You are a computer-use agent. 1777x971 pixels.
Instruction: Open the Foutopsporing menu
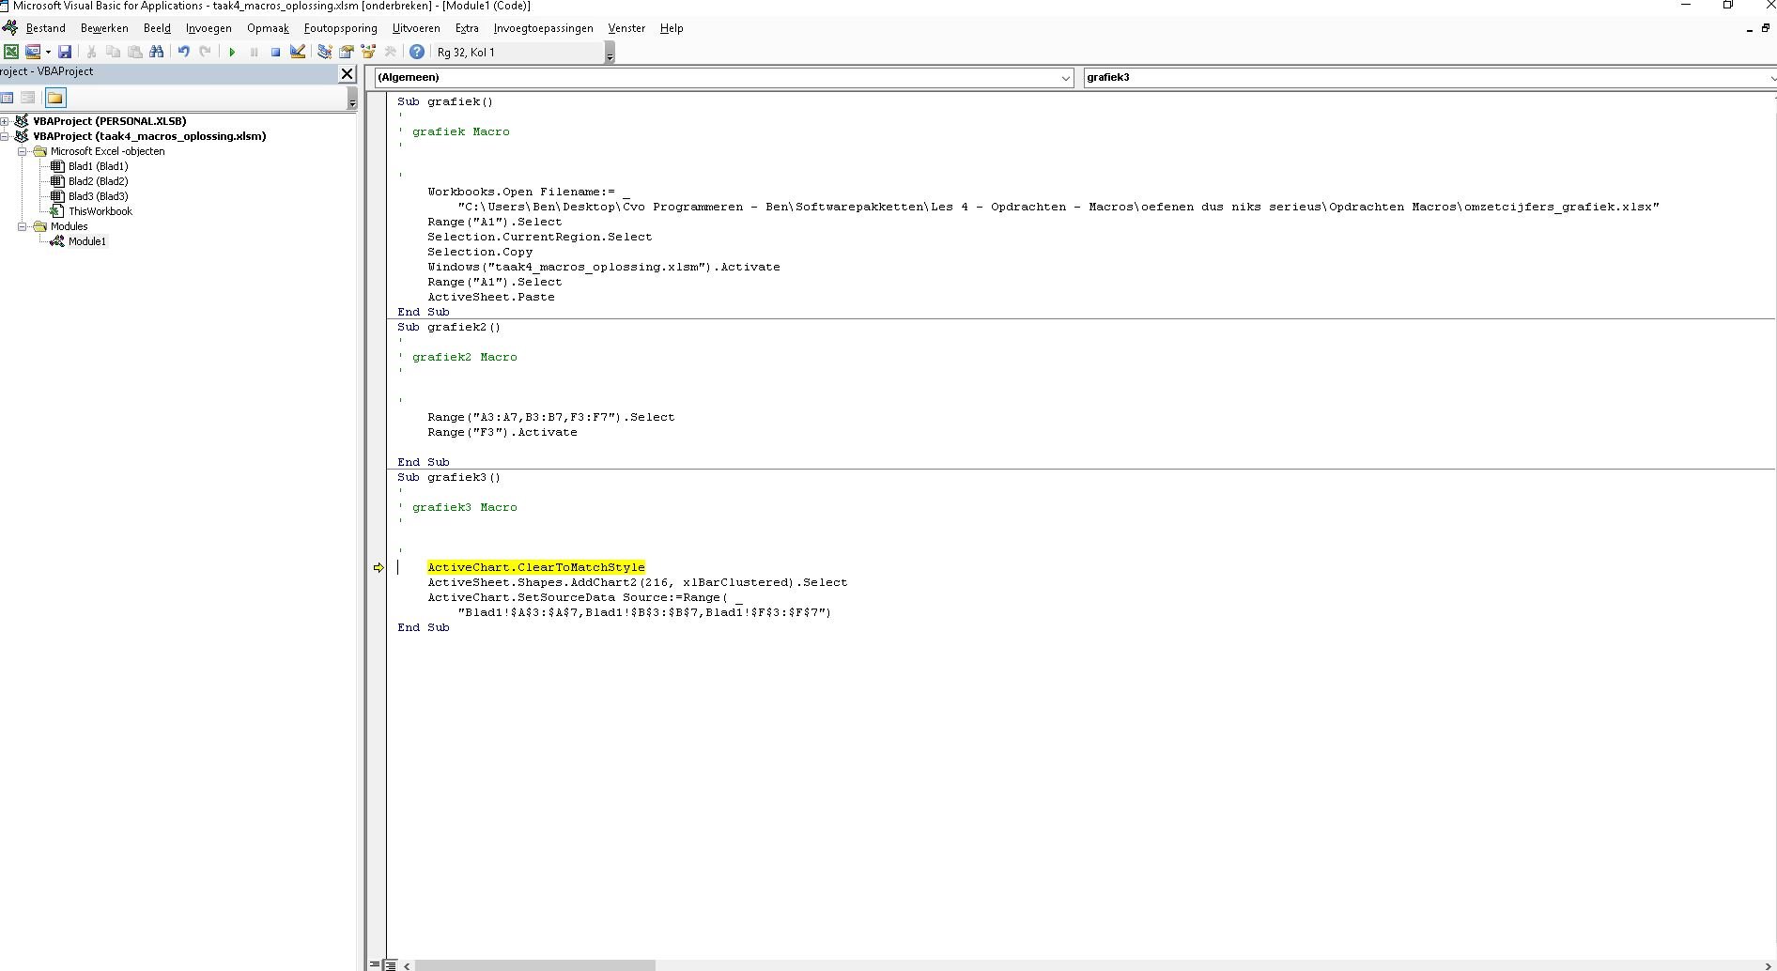point(340,28)
